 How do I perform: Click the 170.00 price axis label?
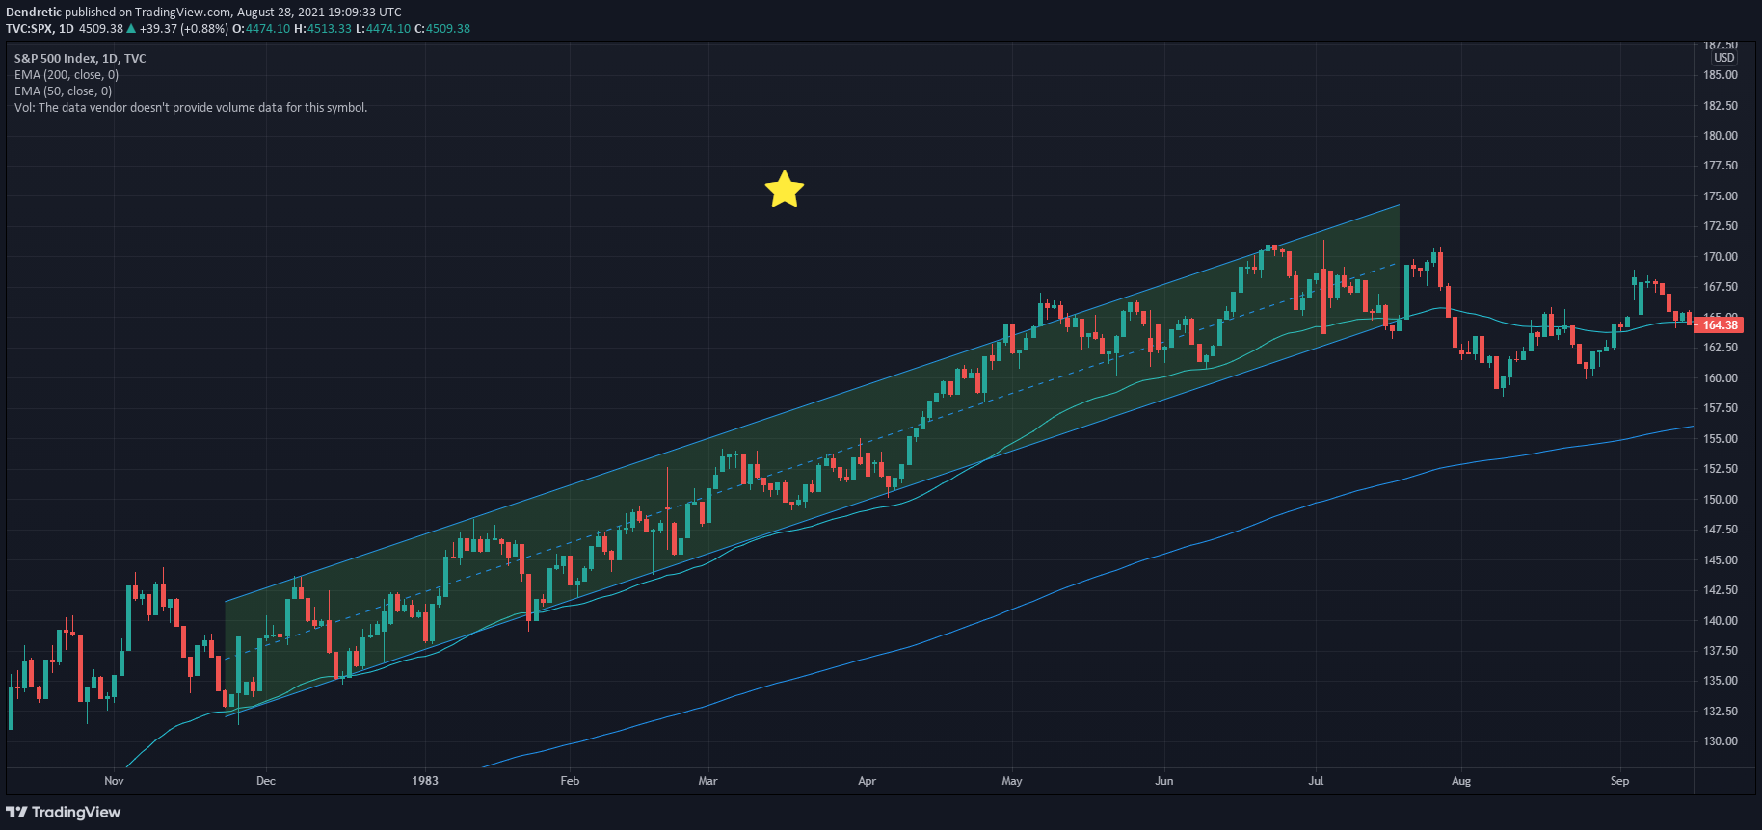[1721, 257]
